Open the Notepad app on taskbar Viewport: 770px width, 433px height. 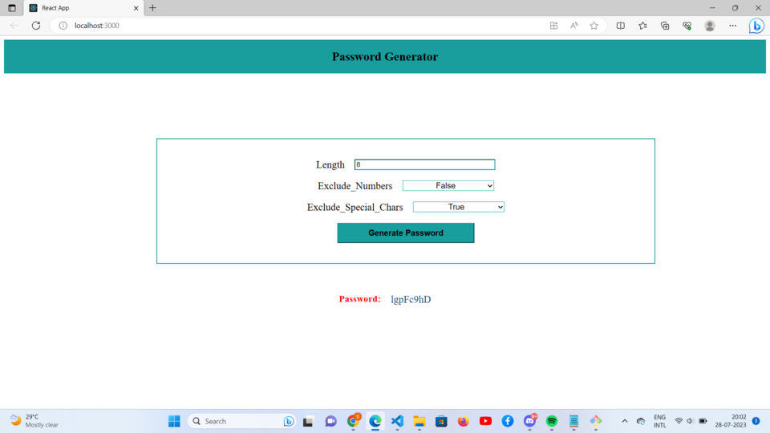573,421
